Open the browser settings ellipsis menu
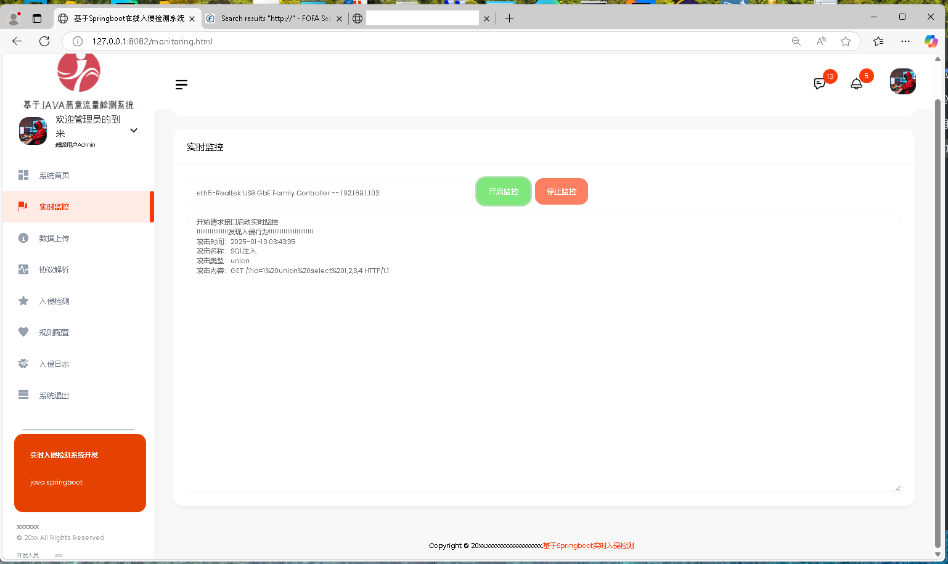 tap(905, 41)
